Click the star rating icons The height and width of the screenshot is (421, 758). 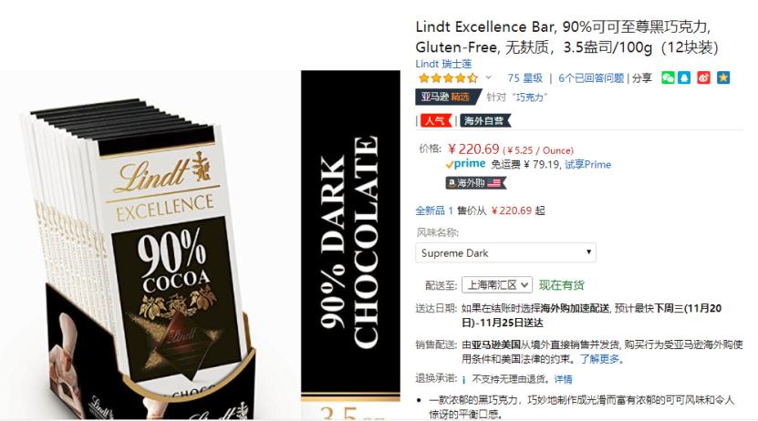[448, 77]
